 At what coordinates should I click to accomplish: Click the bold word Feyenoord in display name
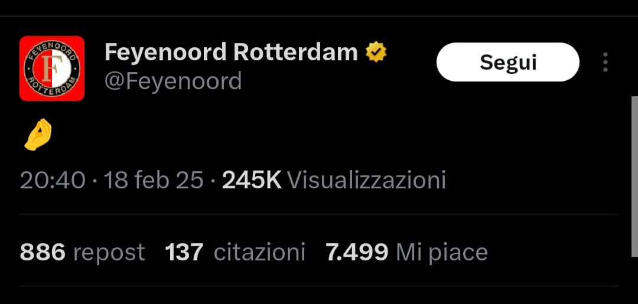point(165,53)
